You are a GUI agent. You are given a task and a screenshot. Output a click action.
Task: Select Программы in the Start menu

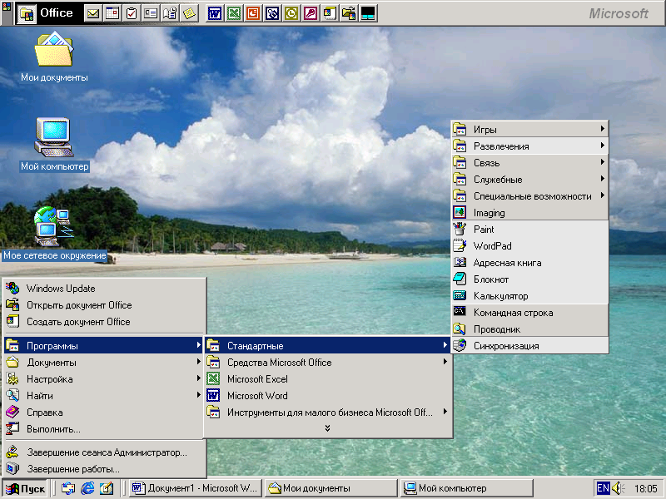103,345
